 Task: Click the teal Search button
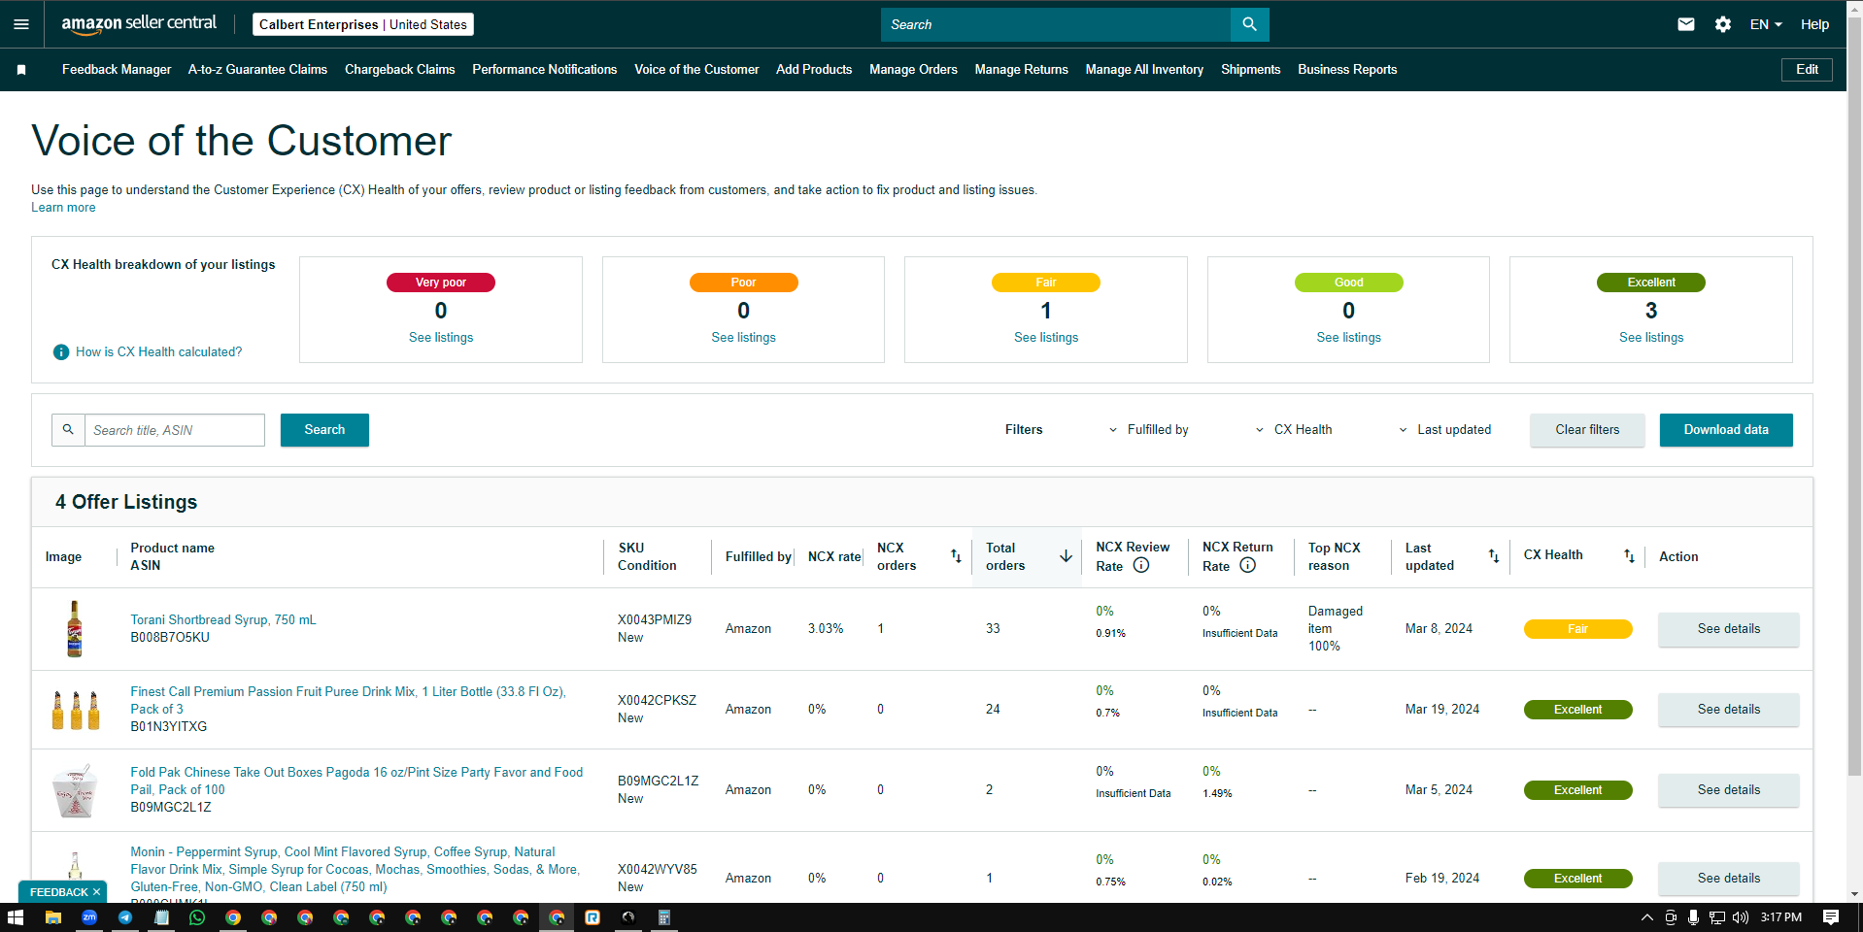pos(324,430)
